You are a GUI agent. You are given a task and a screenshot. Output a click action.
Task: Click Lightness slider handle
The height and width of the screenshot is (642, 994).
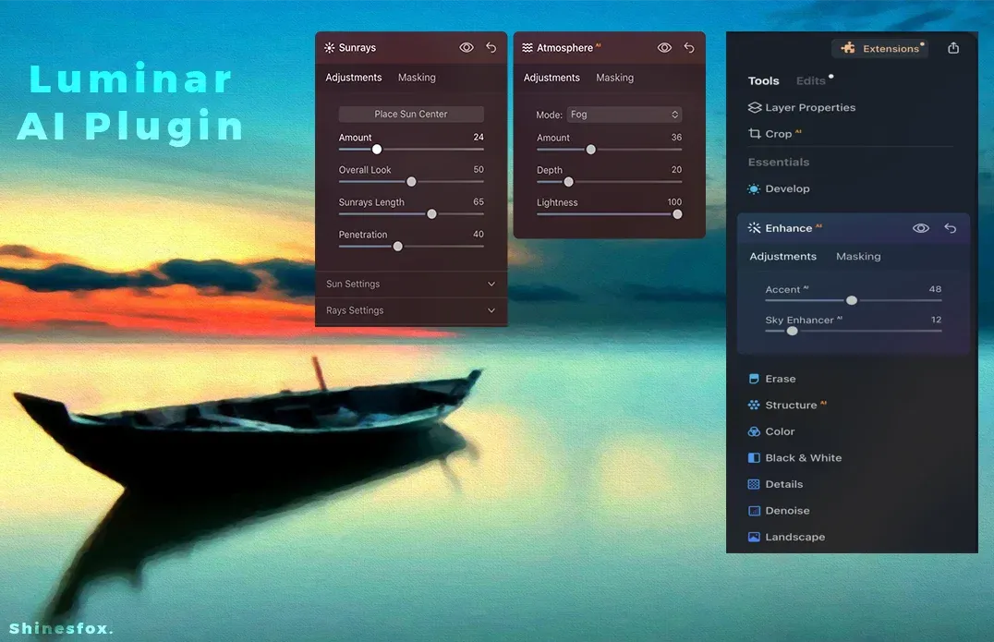tap(677, 214)
